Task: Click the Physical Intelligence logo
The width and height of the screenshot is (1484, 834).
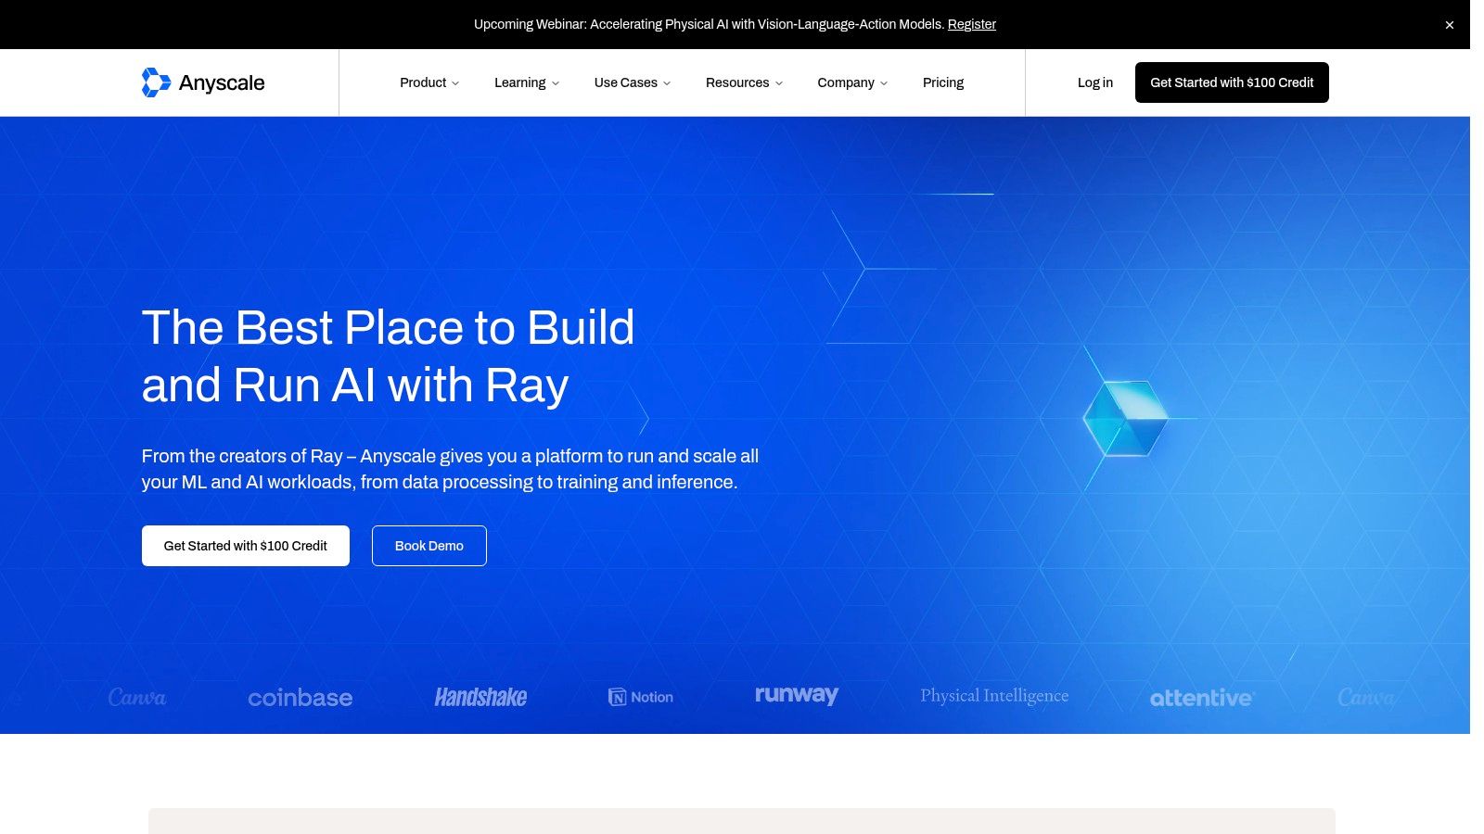Action: point(993,695)
